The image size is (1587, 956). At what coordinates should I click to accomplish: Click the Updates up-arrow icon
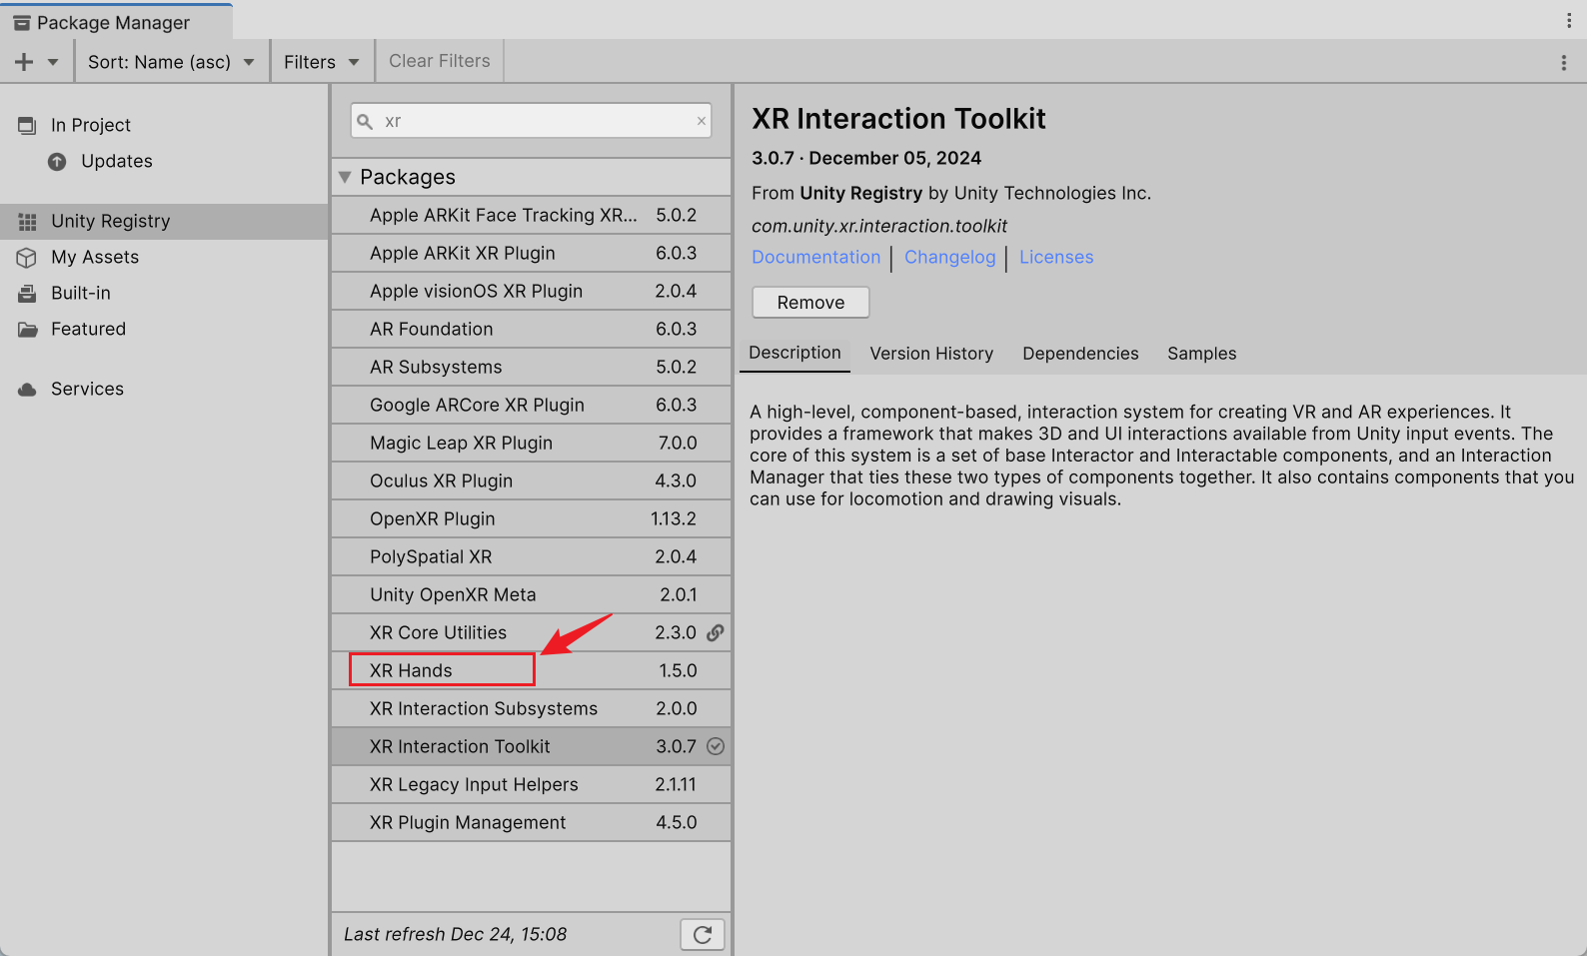coord(57,162)
